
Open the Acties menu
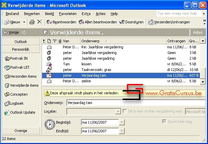[101, 14]
